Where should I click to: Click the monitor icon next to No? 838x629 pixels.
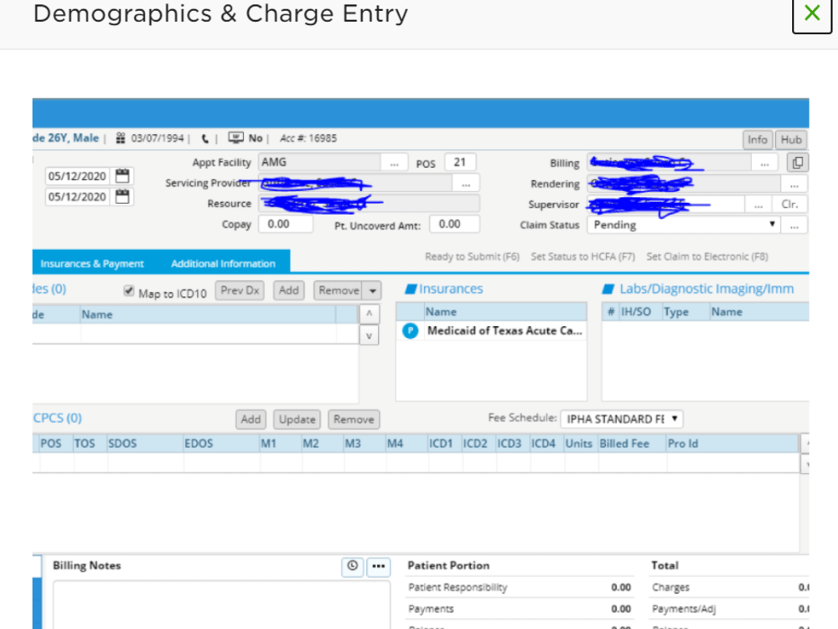pos(235,138)
